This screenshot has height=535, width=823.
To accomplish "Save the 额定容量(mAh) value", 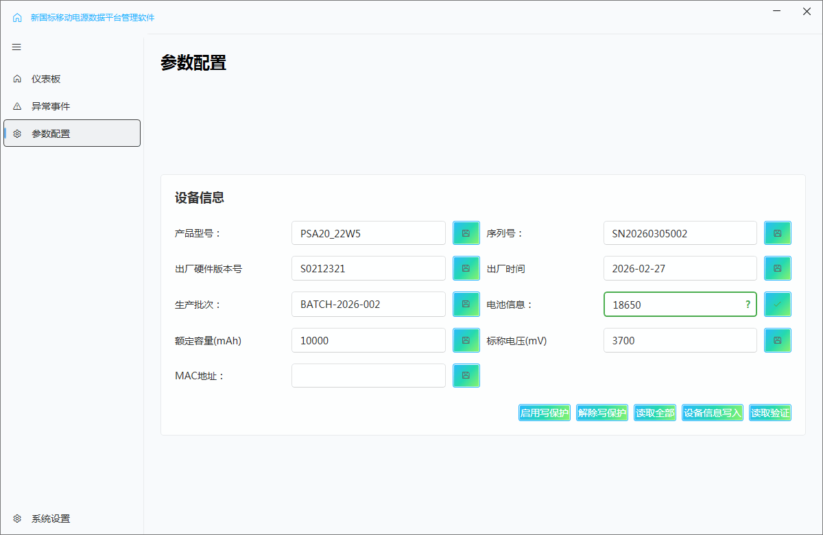I will click(x=466, y=340).
